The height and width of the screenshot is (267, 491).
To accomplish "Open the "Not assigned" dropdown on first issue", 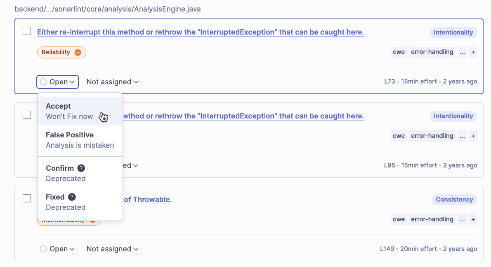I will [x=112, y=82].
